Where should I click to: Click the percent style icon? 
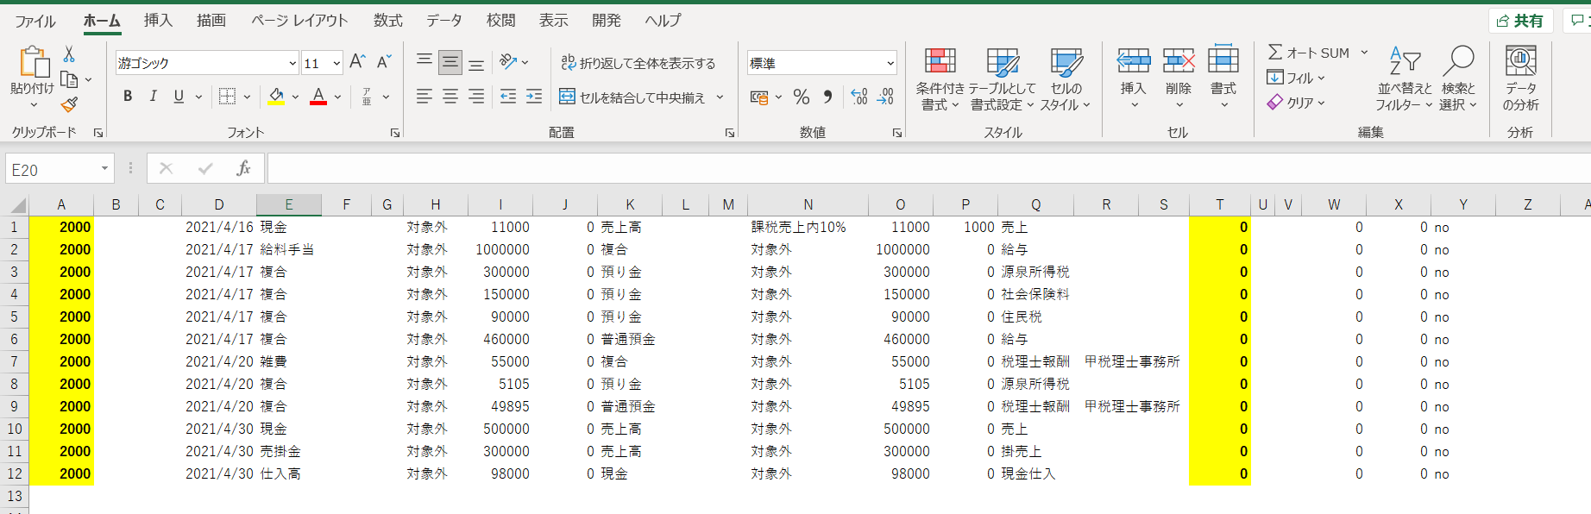coord(801,97)
